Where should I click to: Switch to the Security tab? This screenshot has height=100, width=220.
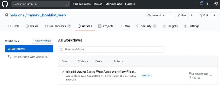click(147, 26)
